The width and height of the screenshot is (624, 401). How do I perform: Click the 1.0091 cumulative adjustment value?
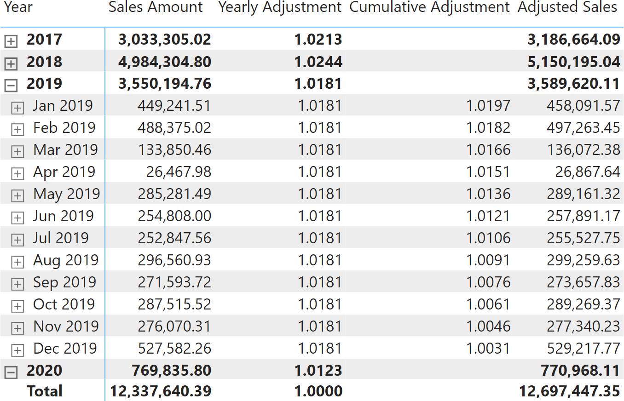[x=488, y=260]
